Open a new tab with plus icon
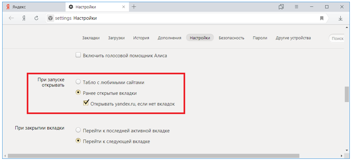This screenshot has height=161, width=352. [x=134, y=7]
